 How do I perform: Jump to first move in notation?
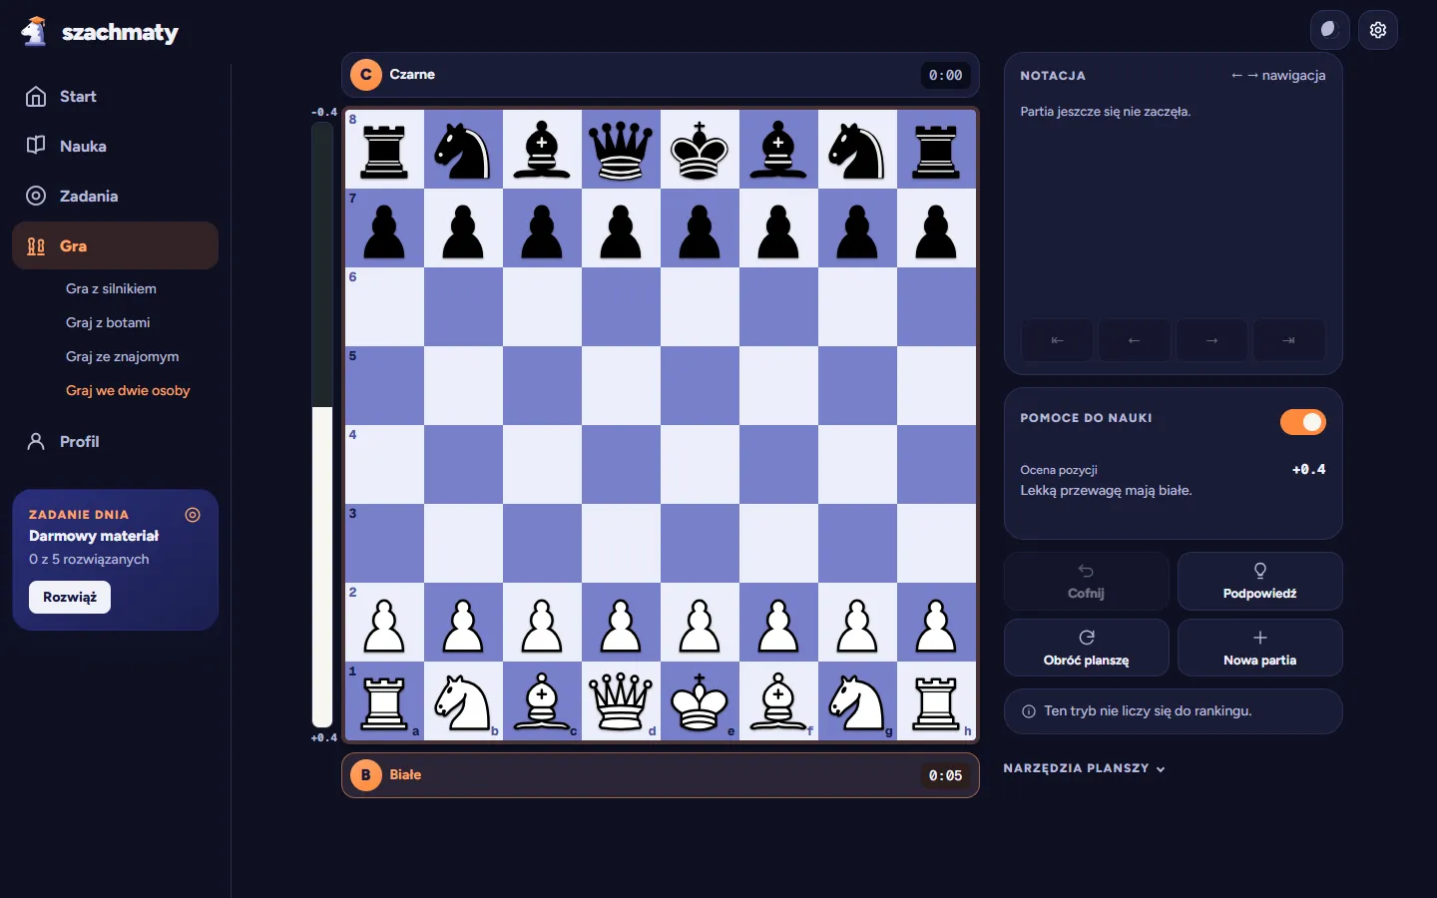tap(1057, 340)
